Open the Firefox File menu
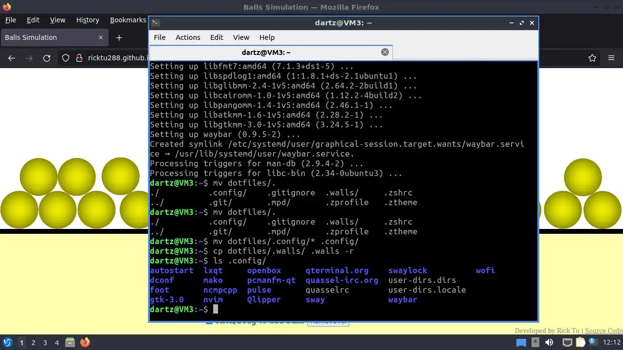This screenshot has width=623, height=350. [x=10, y=20]
